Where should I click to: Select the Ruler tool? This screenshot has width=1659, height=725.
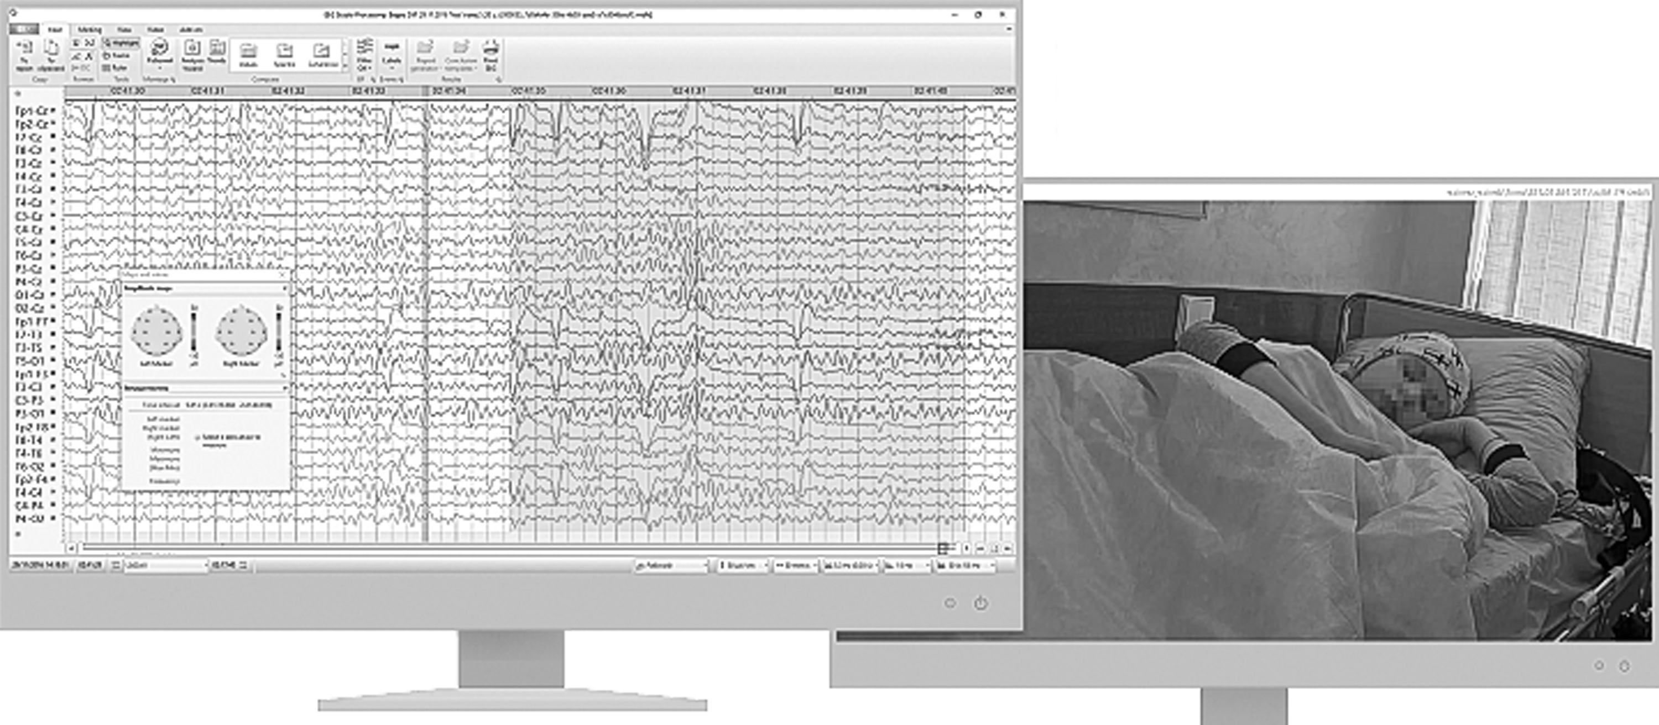click(117, 67)
